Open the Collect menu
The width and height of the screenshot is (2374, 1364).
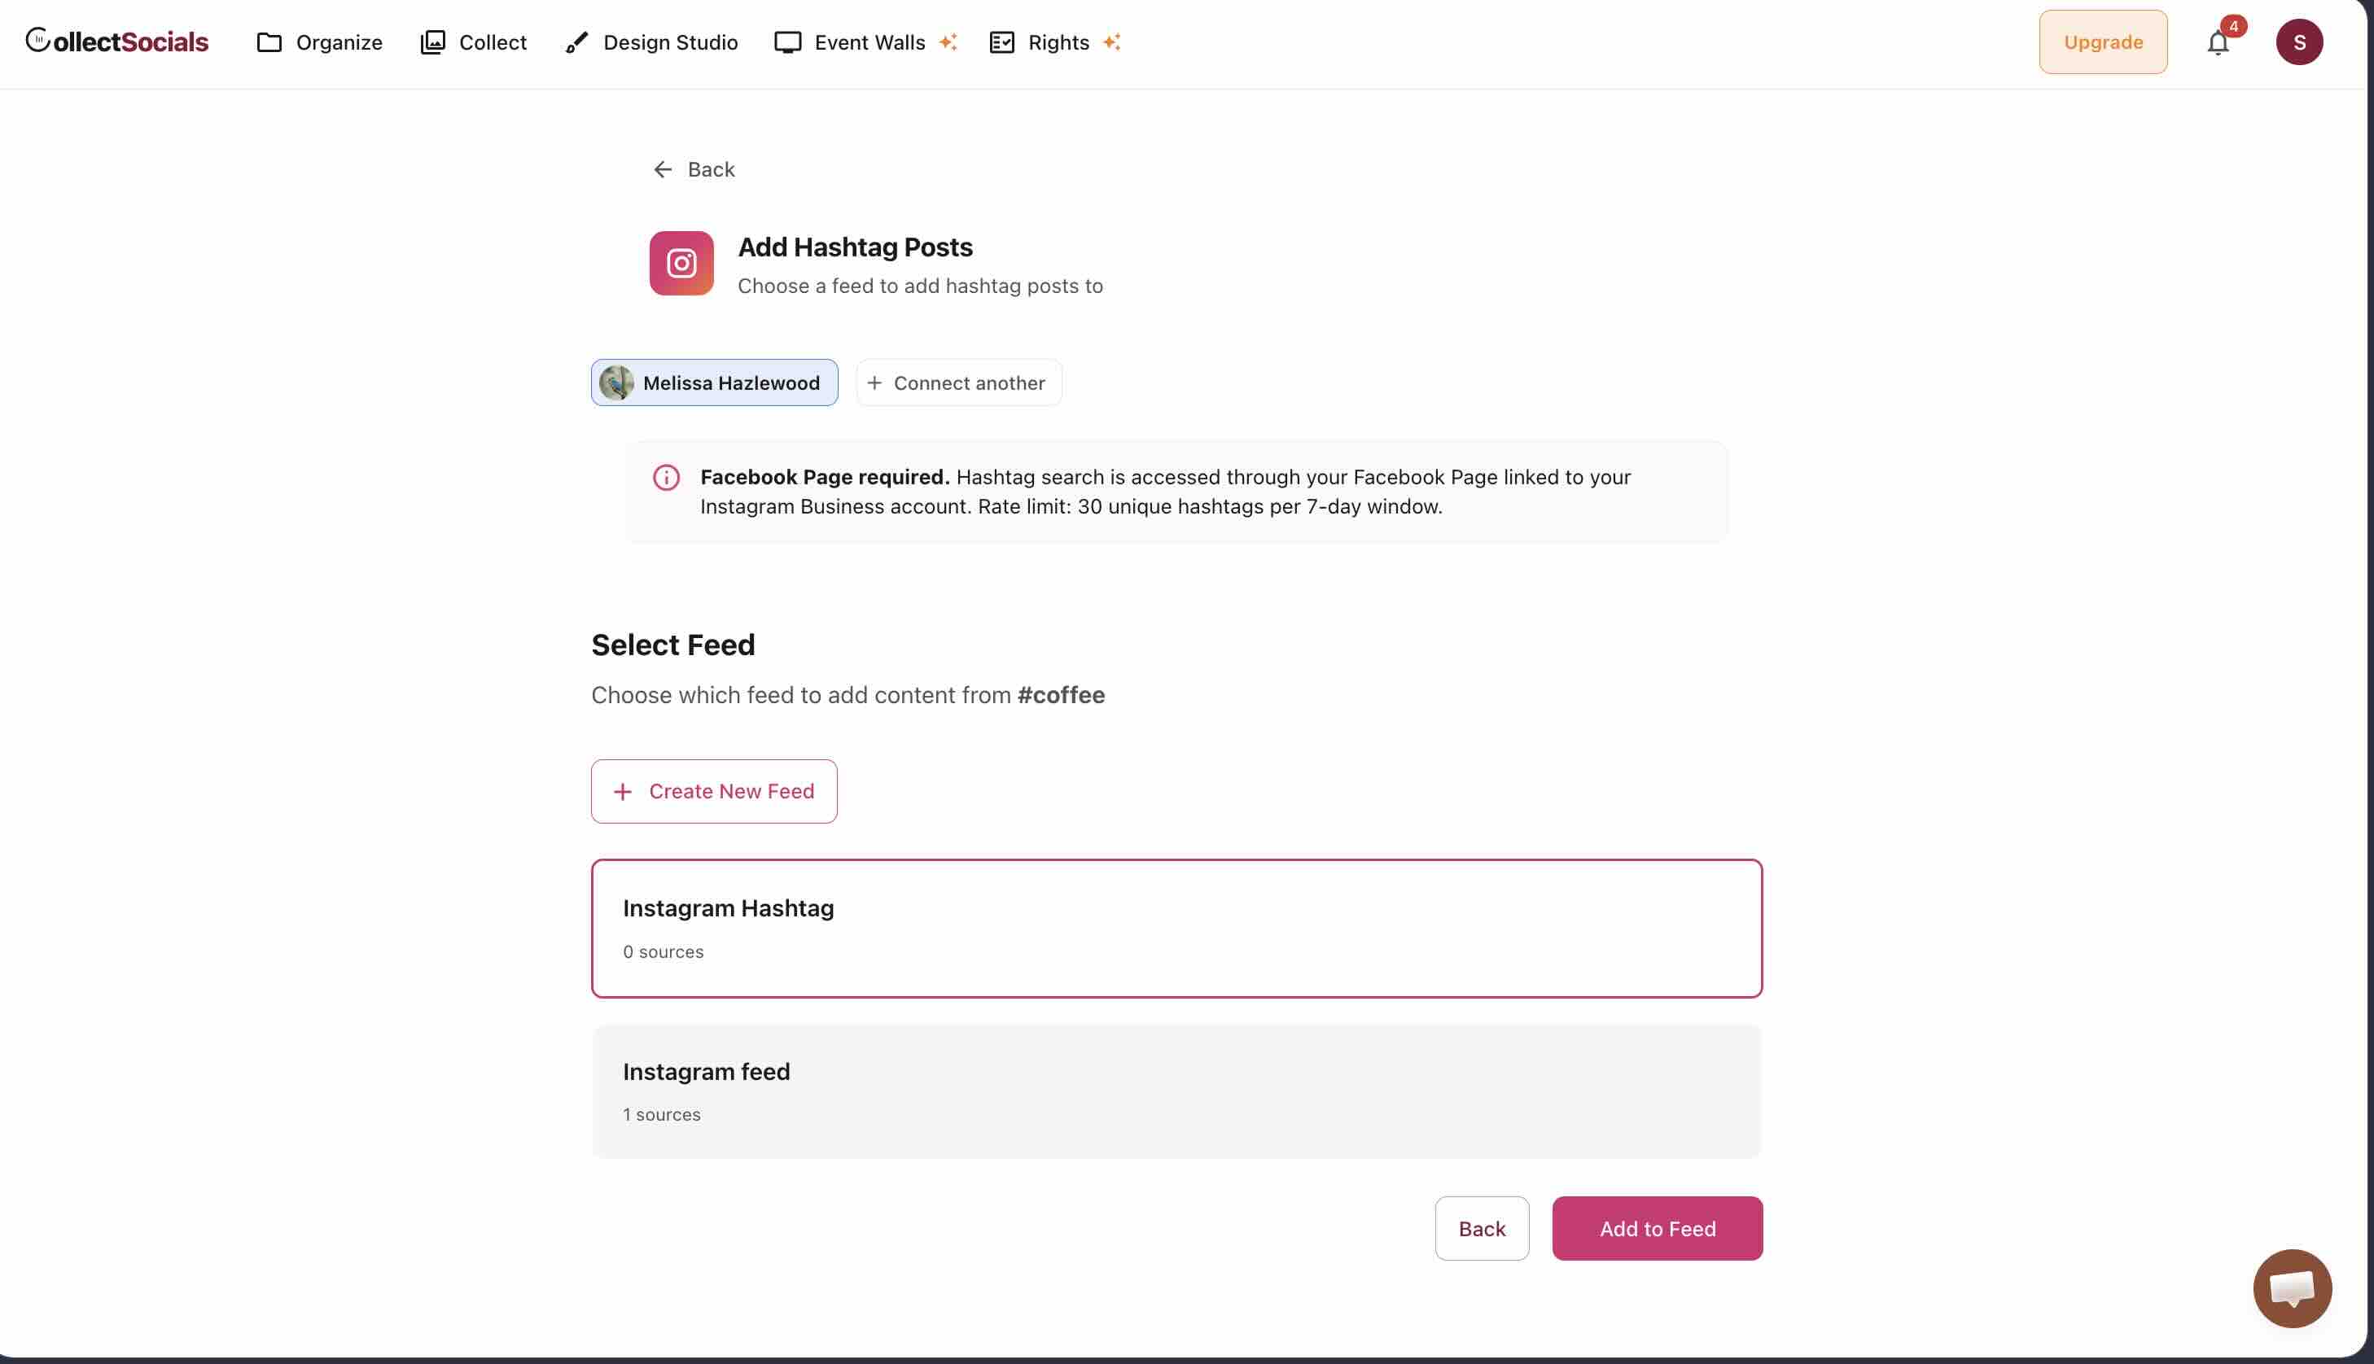[473, 42]
